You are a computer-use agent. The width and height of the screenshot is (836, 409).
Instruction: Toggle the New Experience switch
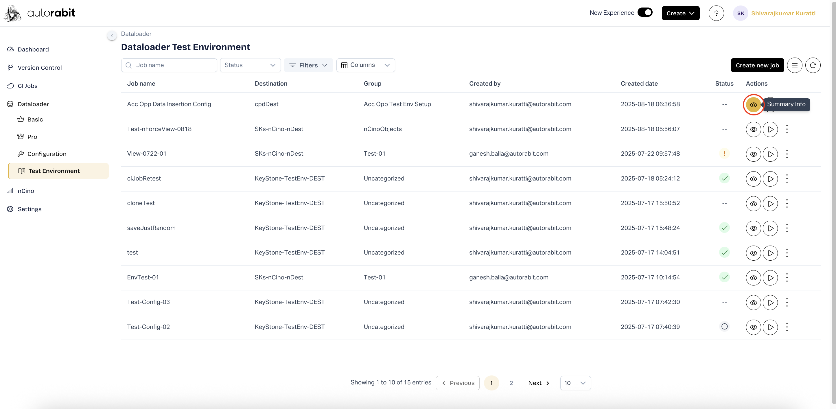pos(645,13)
